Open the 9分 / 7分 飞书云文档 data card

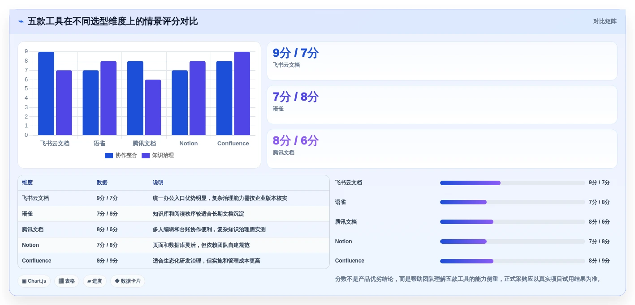(x=442, y=61)
